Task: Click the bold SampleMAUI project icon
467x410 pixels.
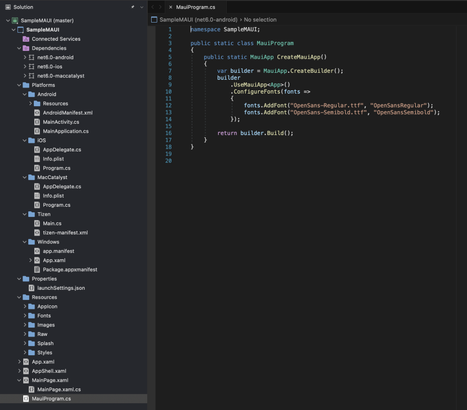Action: [20, 30]
